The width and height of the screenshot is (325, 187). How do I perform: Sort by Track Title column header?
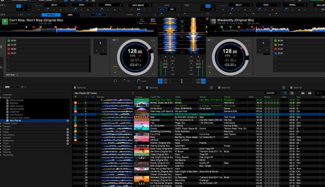tap(155, 97)
